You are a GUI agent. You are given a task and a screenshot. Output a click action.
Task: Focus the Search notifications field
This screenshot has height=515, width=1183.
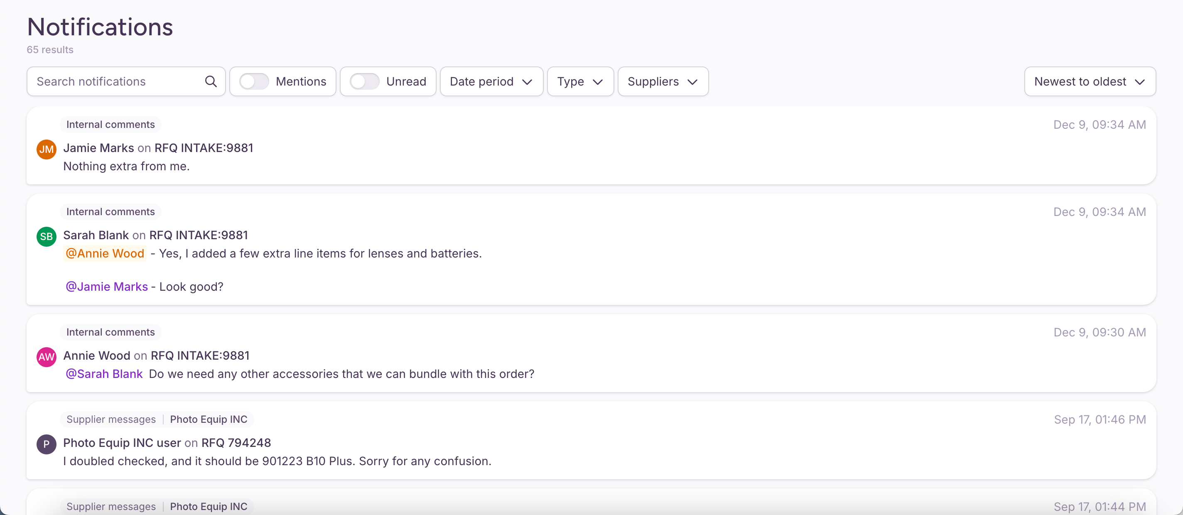[x=126, y=82]
